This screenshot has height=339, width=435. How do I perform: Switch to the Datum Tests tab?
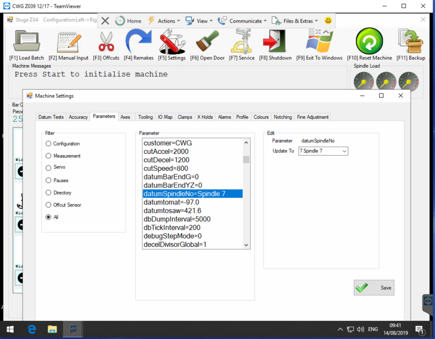(51, 117)
